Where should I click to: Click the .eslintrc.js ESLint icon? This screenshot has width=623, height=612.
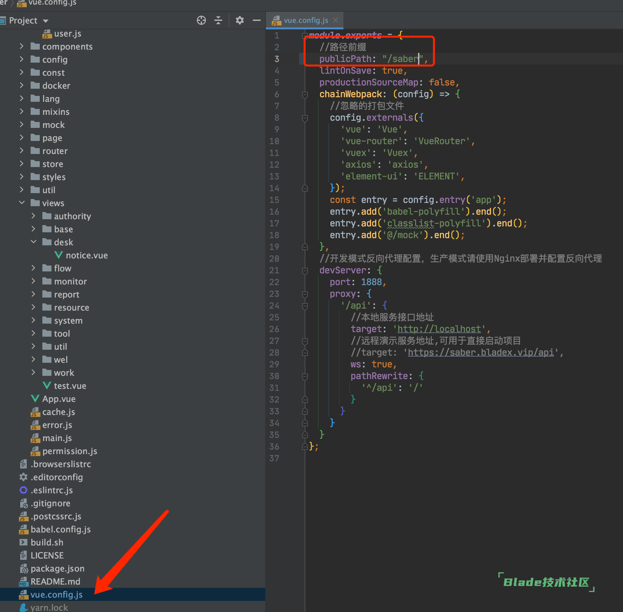[23, 490]
